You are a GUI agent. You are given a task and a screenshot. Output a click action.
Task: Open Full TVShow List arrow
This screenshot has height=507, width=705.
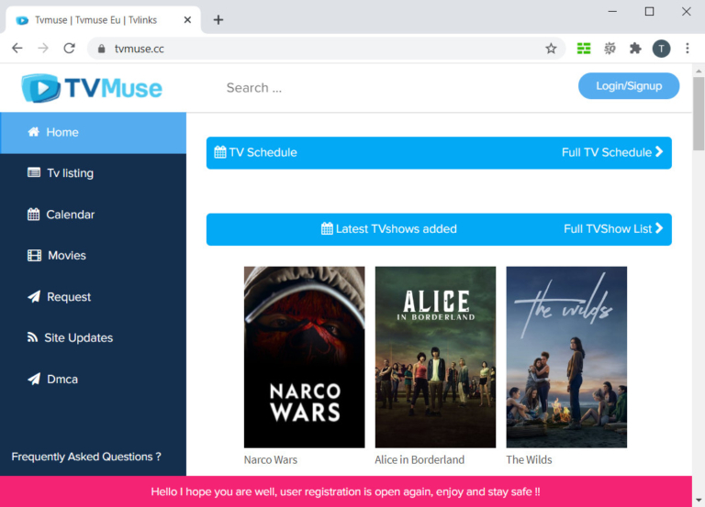tap(659, 228)
